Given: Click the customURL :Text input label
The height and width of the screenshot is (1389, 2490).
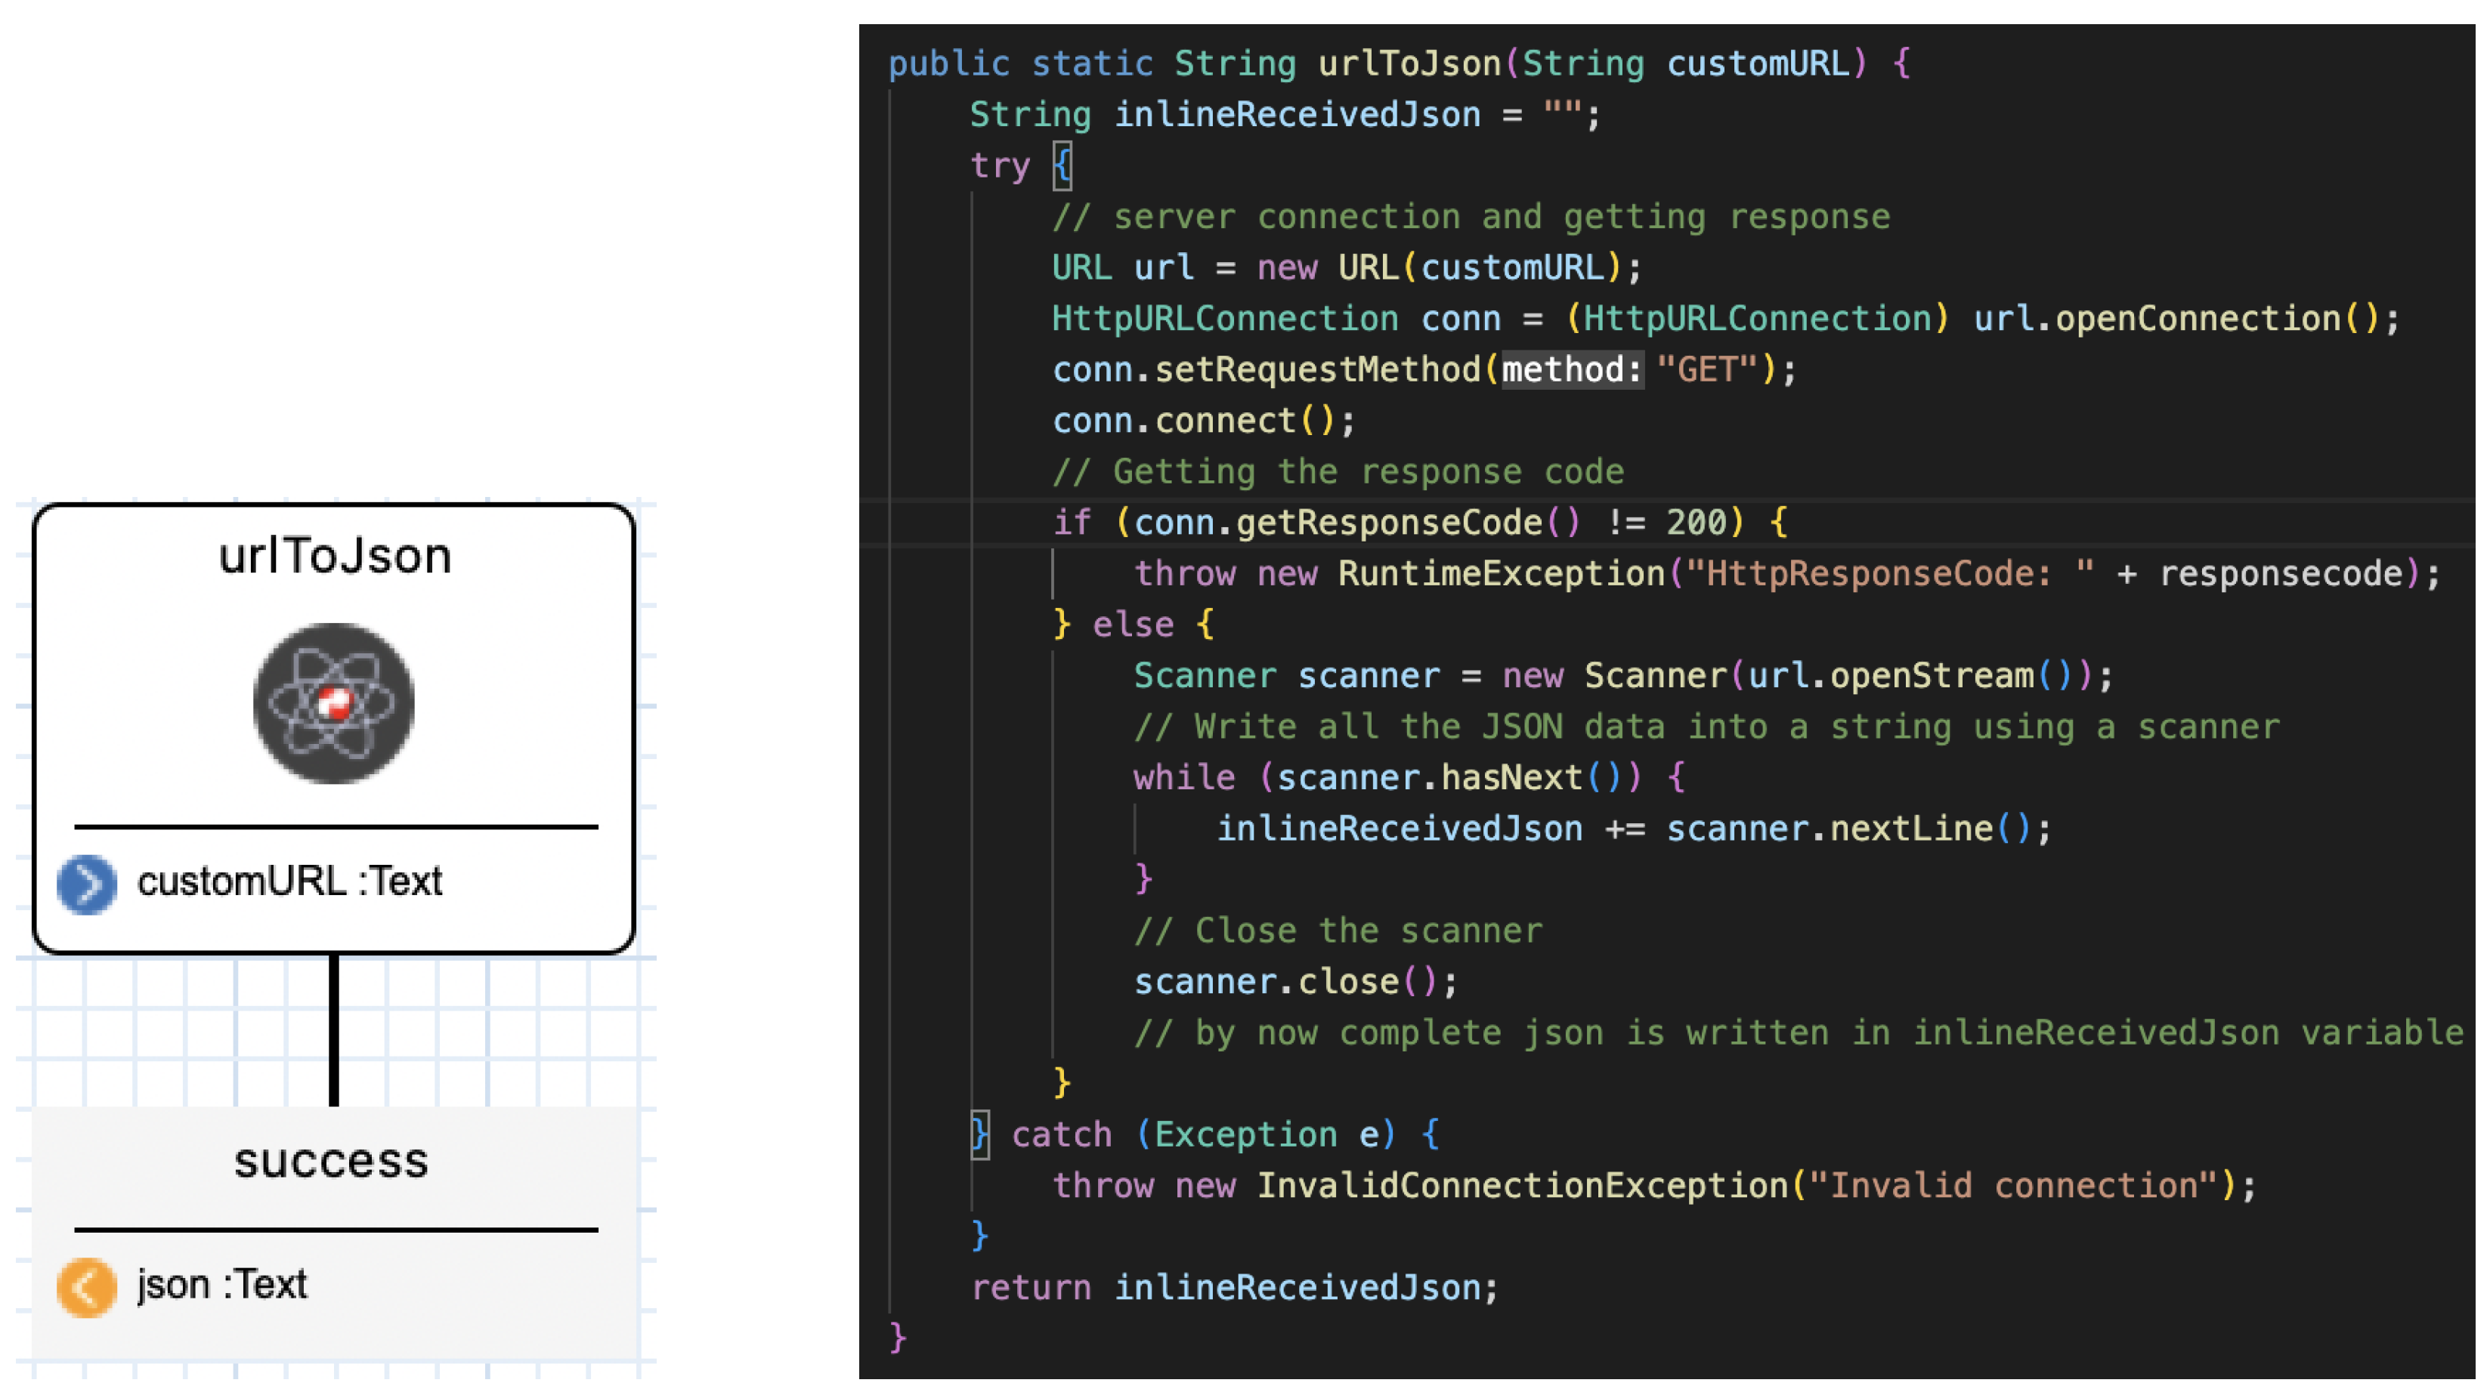Looking at the screenshot, I should (289, 881).
